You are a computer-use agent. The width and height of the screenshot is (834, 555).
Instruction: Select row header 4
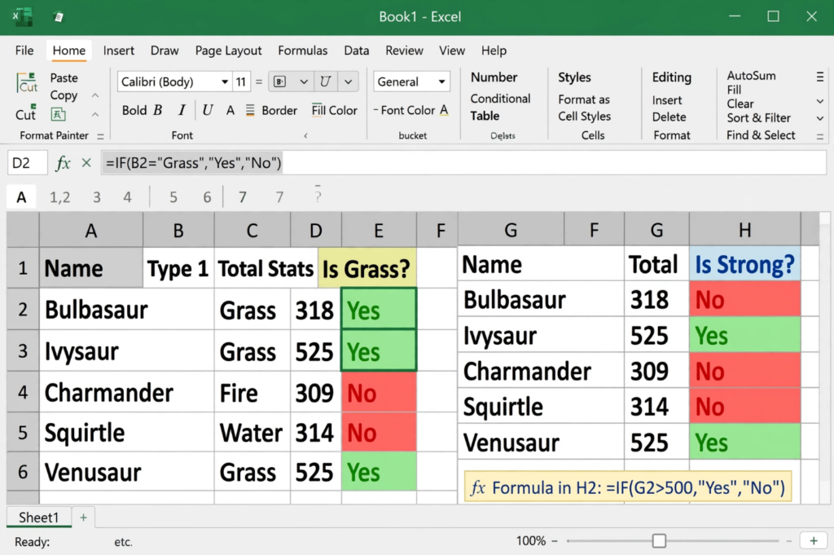(x=22, y=393)
